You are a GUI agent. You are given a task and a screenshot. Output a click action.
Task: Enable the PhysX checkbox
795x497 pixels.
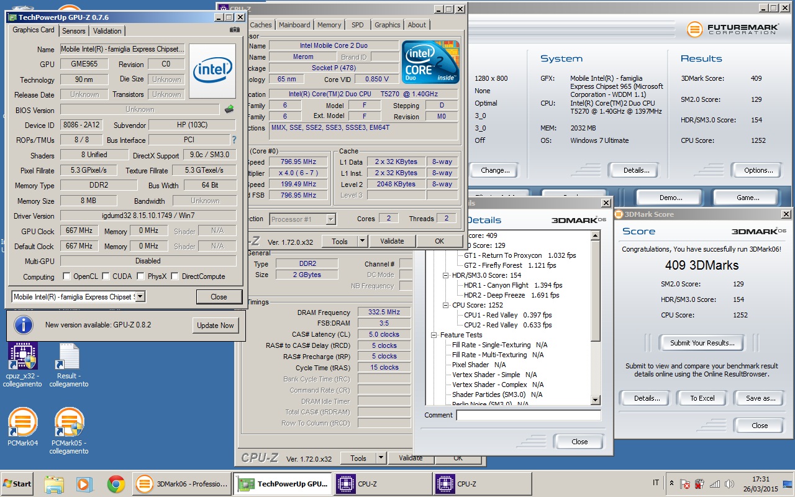click(141, 276)
